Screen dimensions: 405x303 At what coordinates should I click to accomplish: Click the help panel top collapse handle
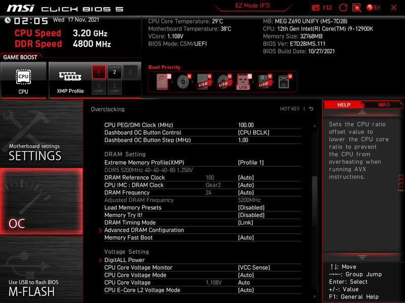[x=362, y=112]
